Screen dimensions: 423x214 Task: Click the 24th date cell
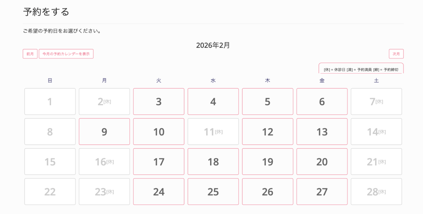(x=159, y=191)
